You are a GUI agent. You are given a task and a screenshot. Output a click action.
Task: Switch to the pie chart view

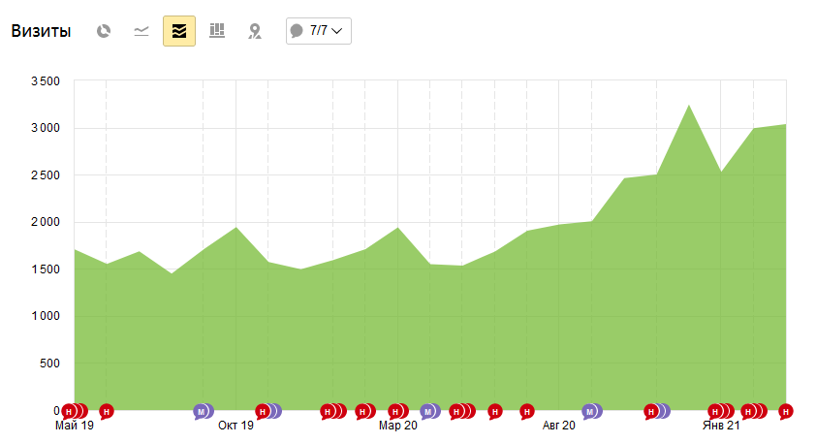[104, 31]
